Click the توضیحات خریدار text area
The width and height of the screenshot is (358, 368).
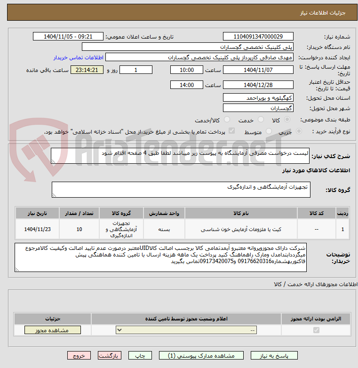click(160, 257)
